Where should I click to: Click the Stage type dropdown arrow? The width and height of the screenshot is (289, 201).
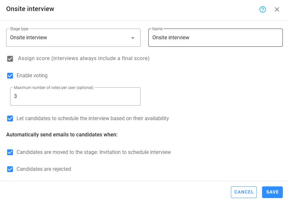click(x=132, y=38)
